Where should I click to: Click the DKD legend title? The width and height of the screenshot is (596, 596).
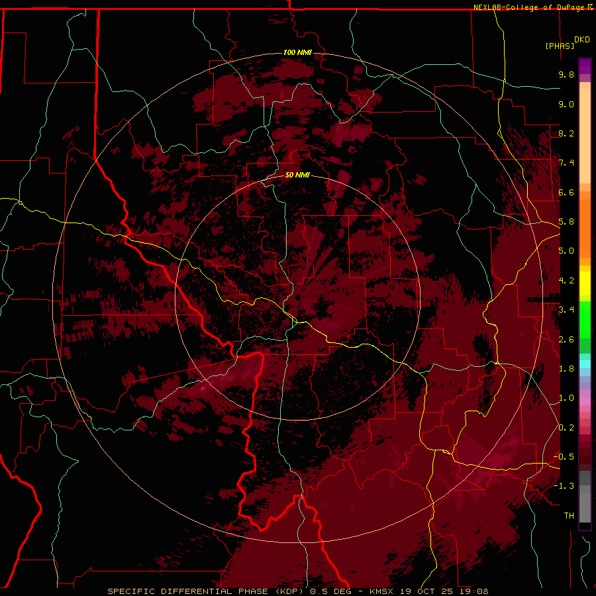coord(582,40)
